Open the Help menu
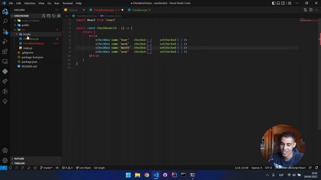 click(x=79, y=3)
